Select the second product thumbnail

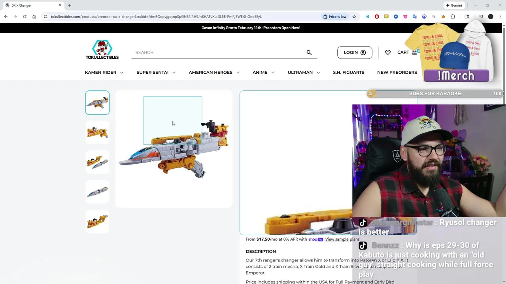click(x=97, y=133)
